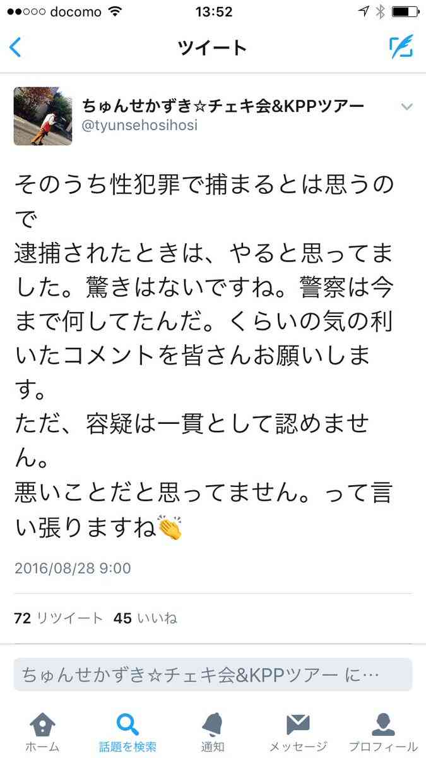Tap the home birdhouse icon
The height and width of the screenshot is (758, 426).
click(x=42, y=724)
